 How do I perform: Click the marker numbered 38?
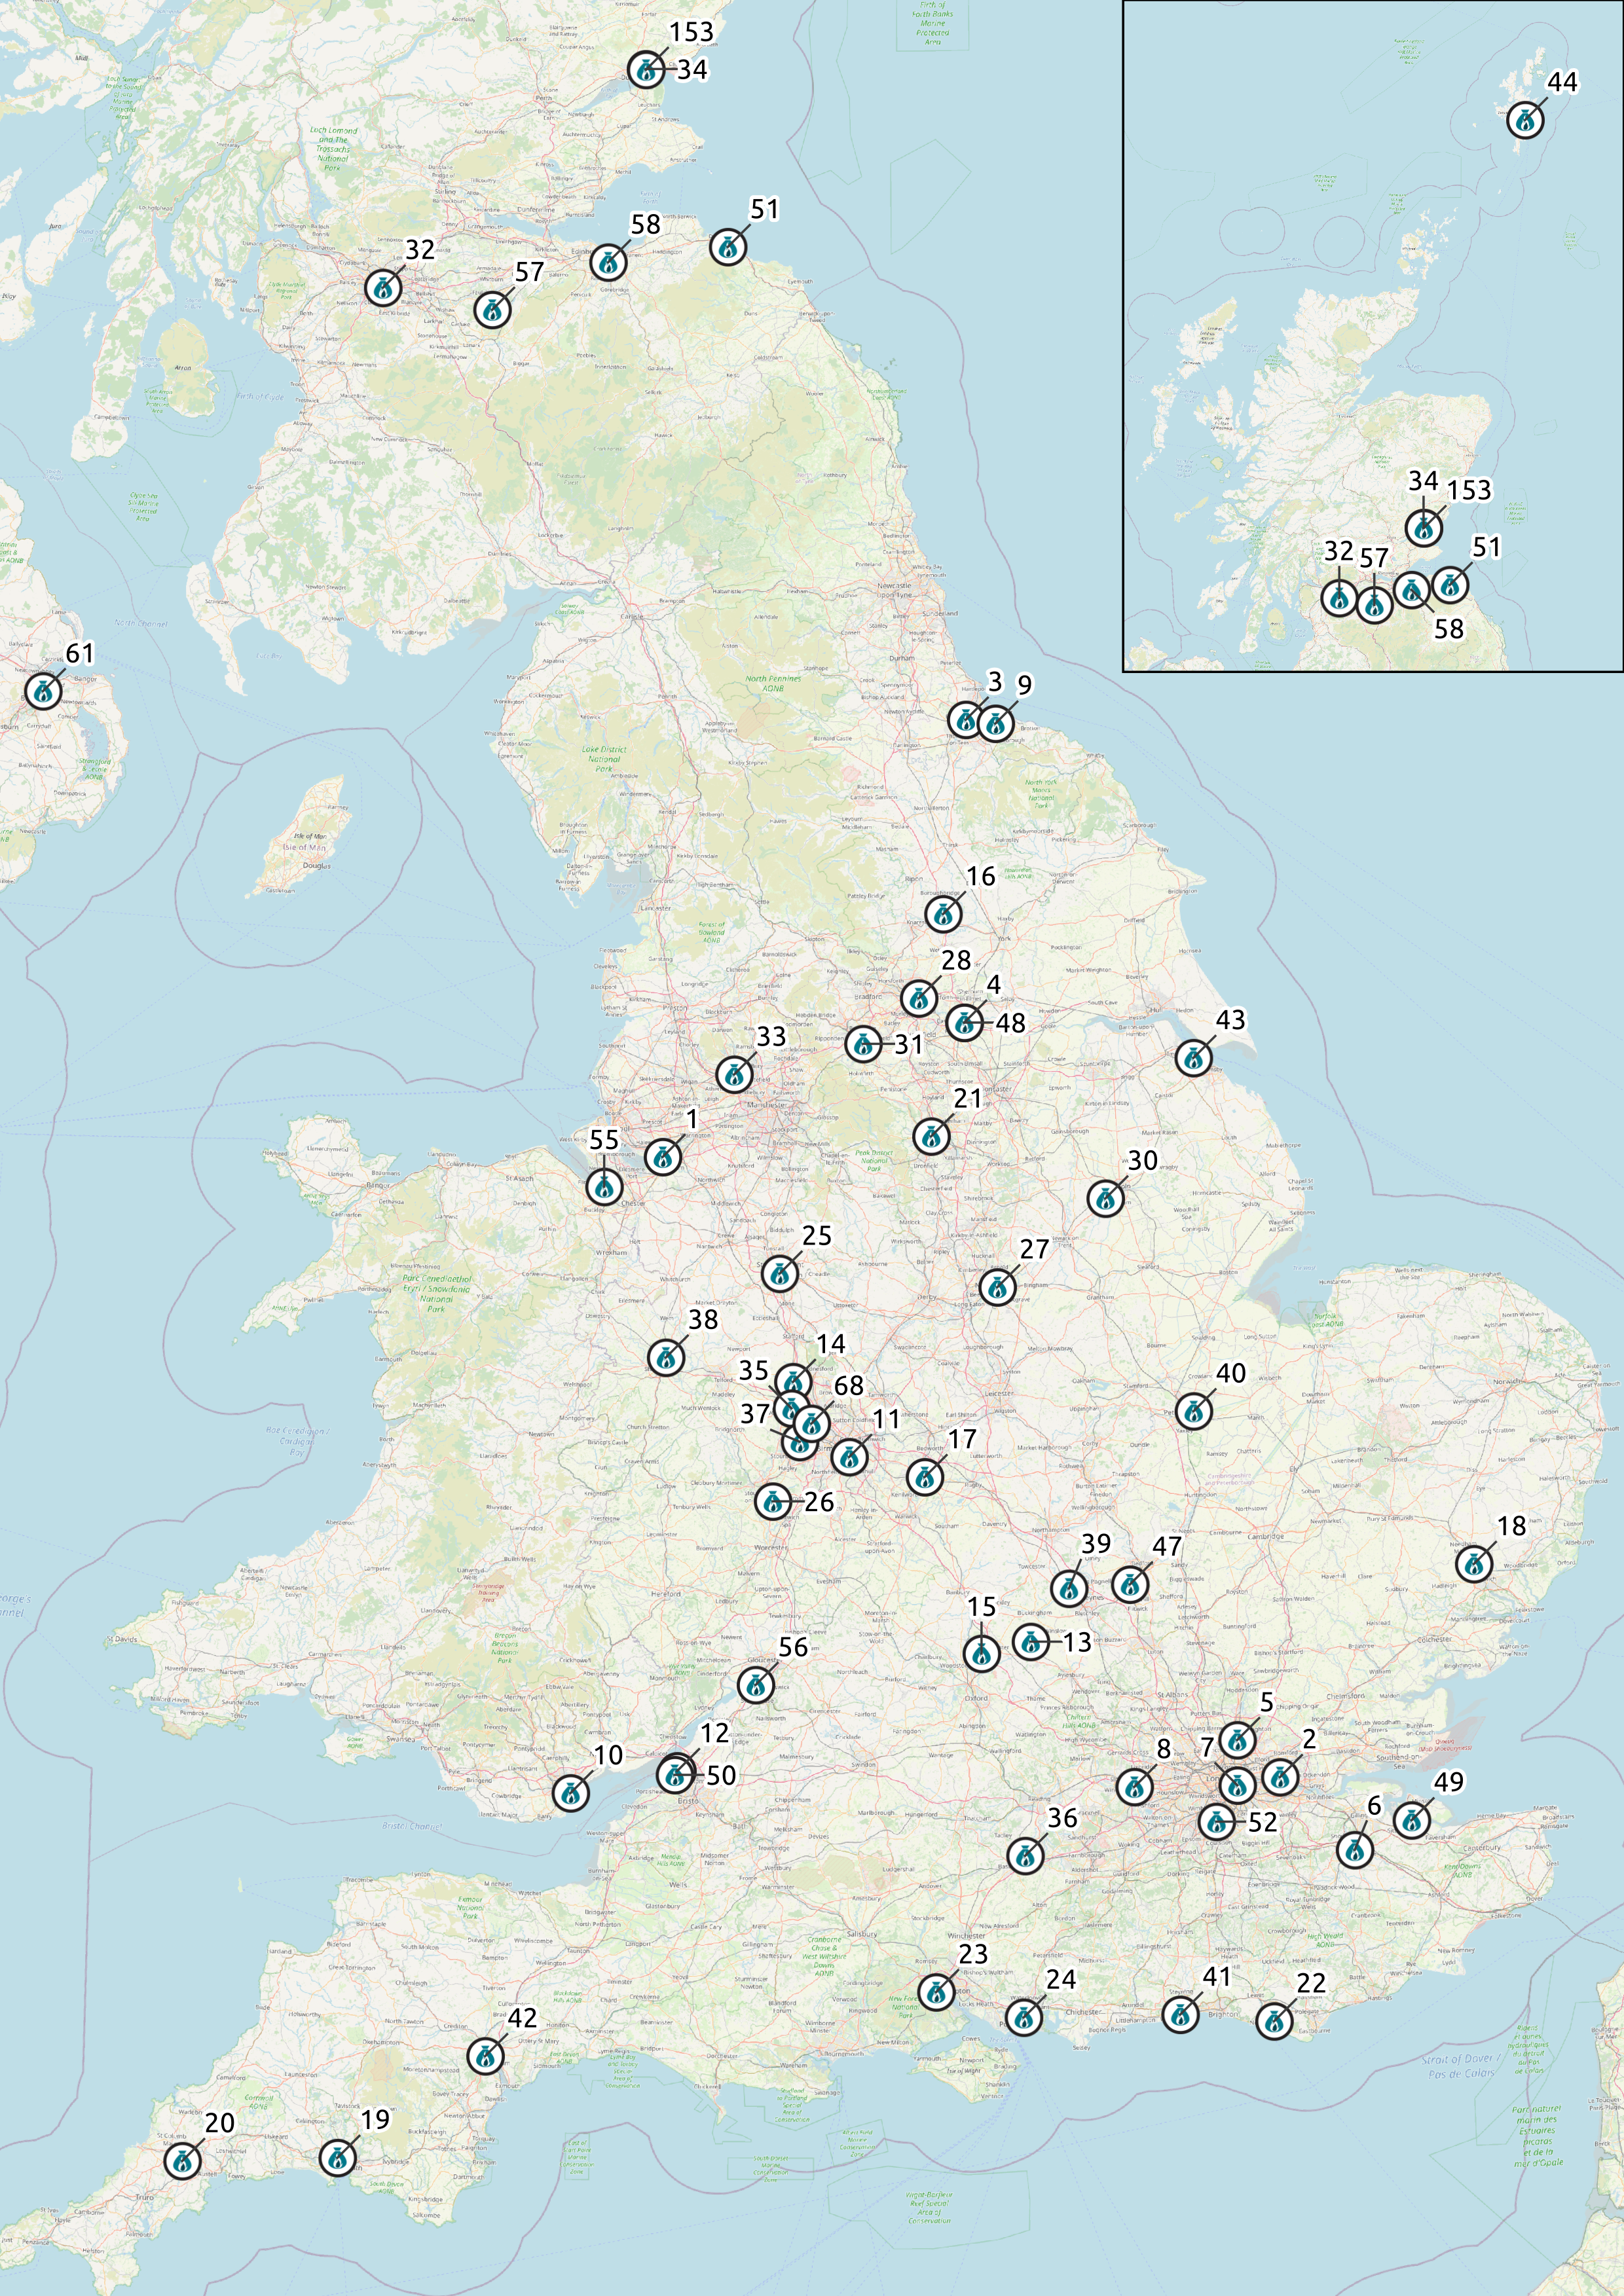point(666,1357)
